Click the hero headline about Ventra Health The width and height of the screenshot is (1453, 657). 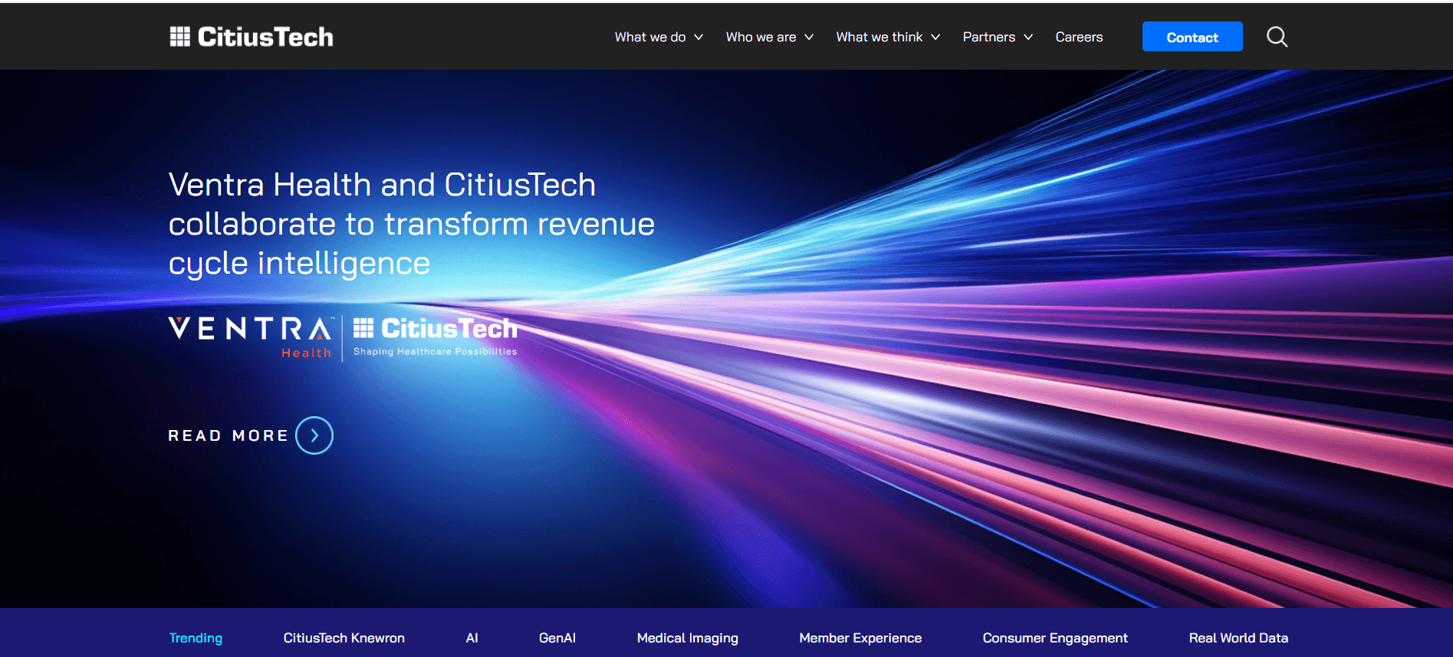click(x=411, y=224)
